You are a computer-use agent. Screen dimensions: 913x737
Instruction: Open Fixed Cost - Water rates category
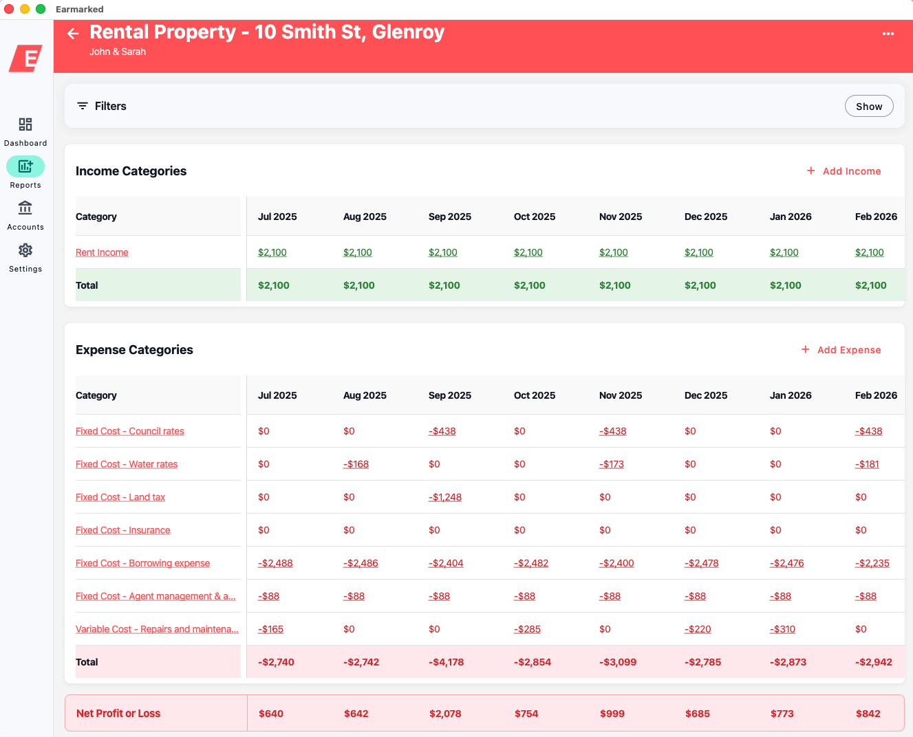(x=127, y=464)
